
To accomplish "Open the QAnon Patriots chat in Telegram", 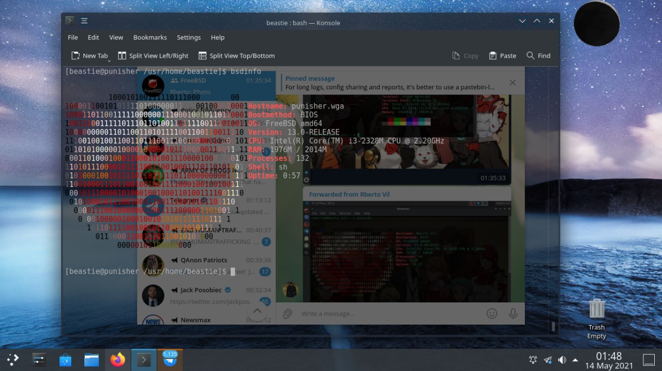I will point(206,266).
